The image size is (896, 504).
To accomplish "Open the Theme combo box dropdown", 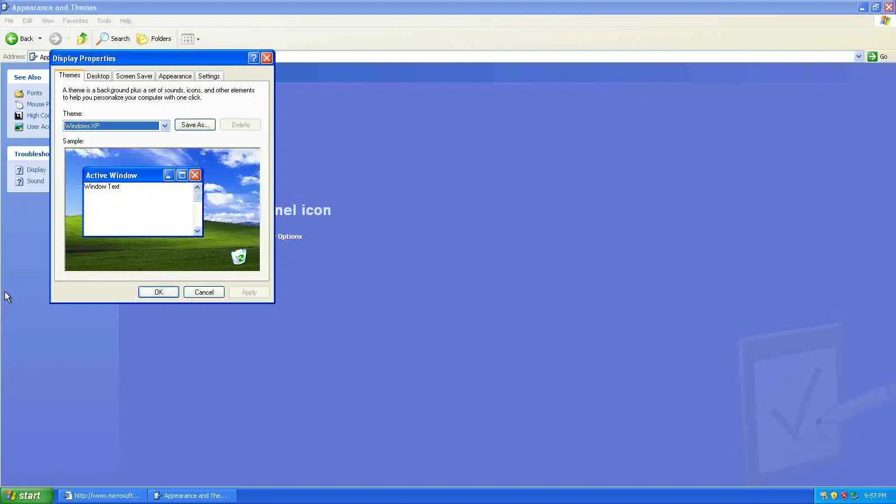I will tap(165, 126).
